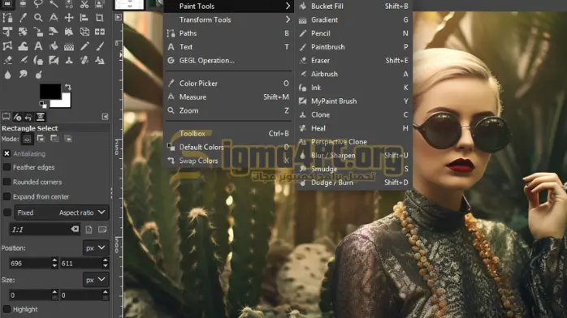Image resolution: width=567 pixels, height=318 pixels.
Task: Enable the Highlight checkbox
Action: coord(6,309)
